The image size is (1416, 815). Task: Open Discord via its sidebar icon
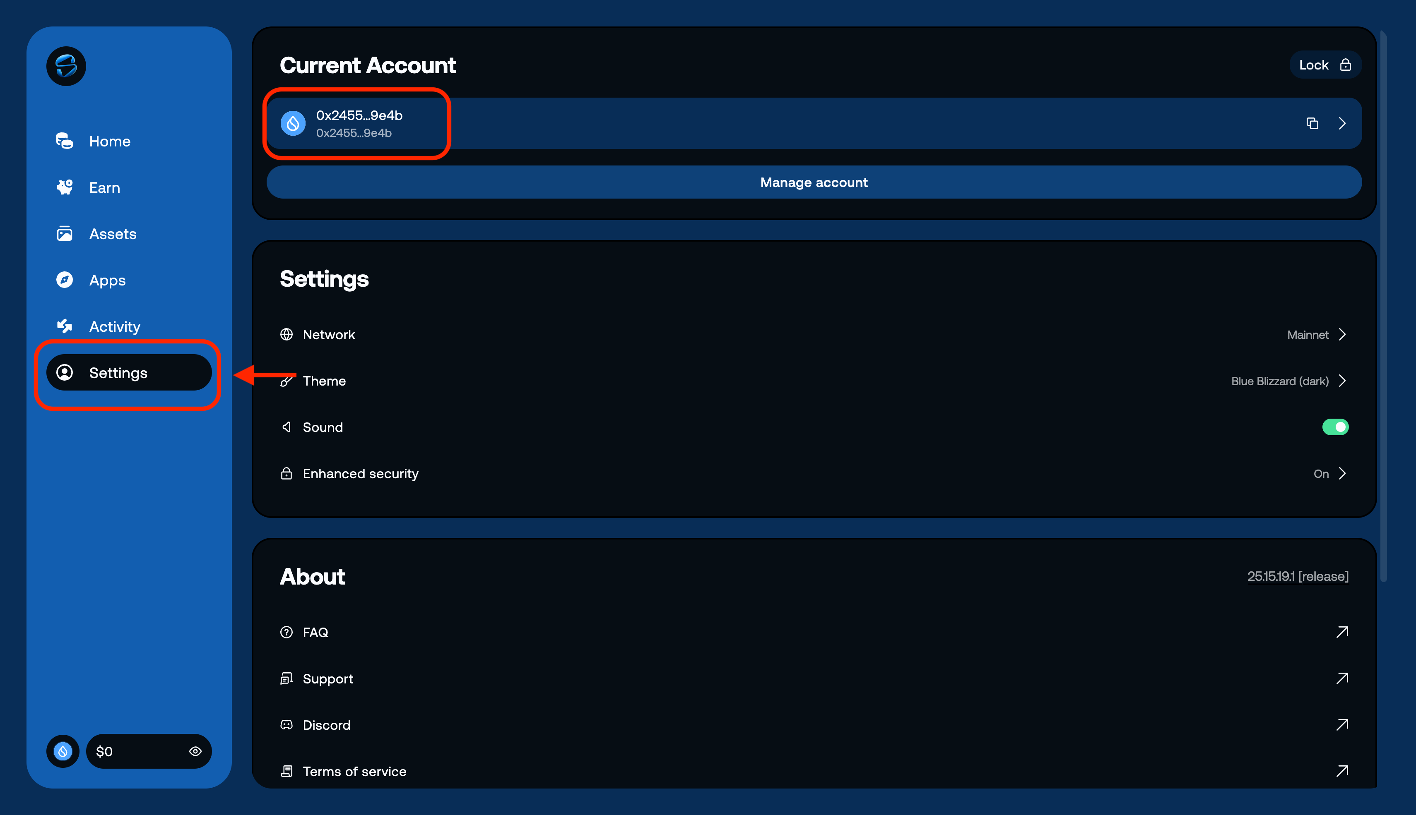pos(286,724)
